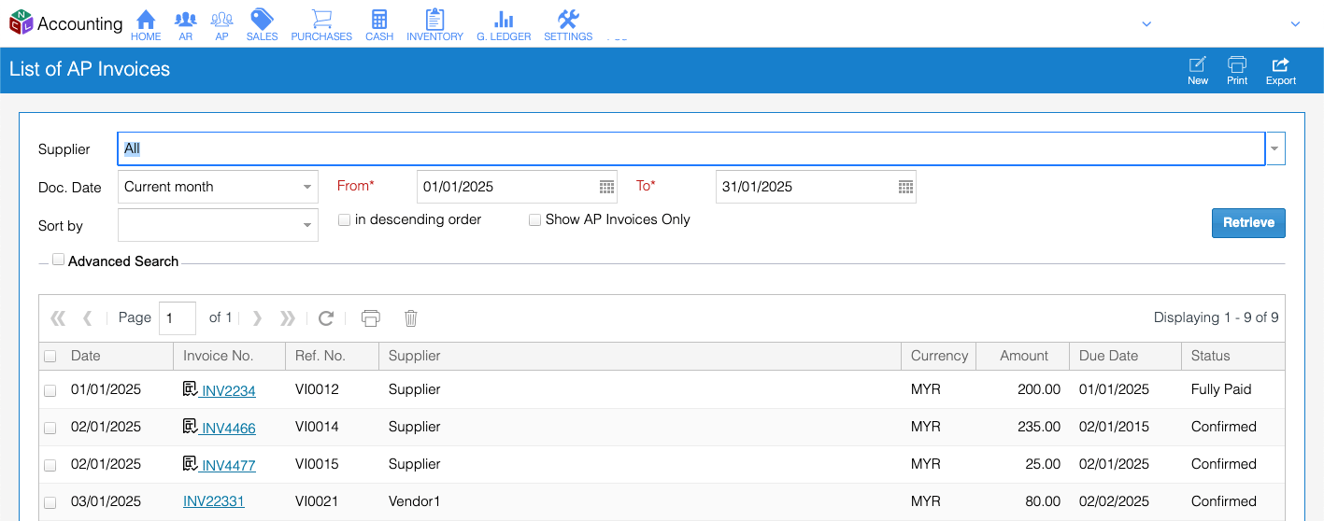The height and width of the screenshot is (521, 1324).
Task: Click document icon beside INV4466
Action: (190, 426)
